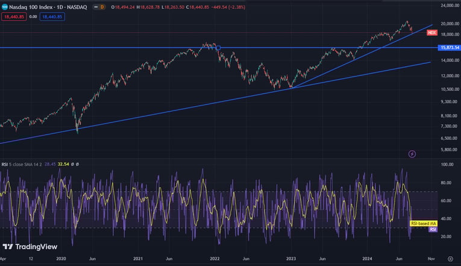The image size is (461, 266).
Task: Click the 2020 label on time axis
Action: [x=61, y=259]
